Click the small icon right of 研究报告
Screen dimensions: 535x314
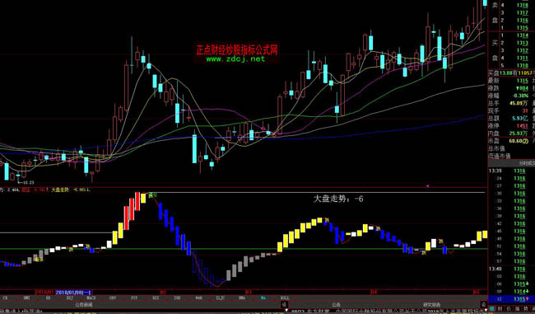pos(483,305)
